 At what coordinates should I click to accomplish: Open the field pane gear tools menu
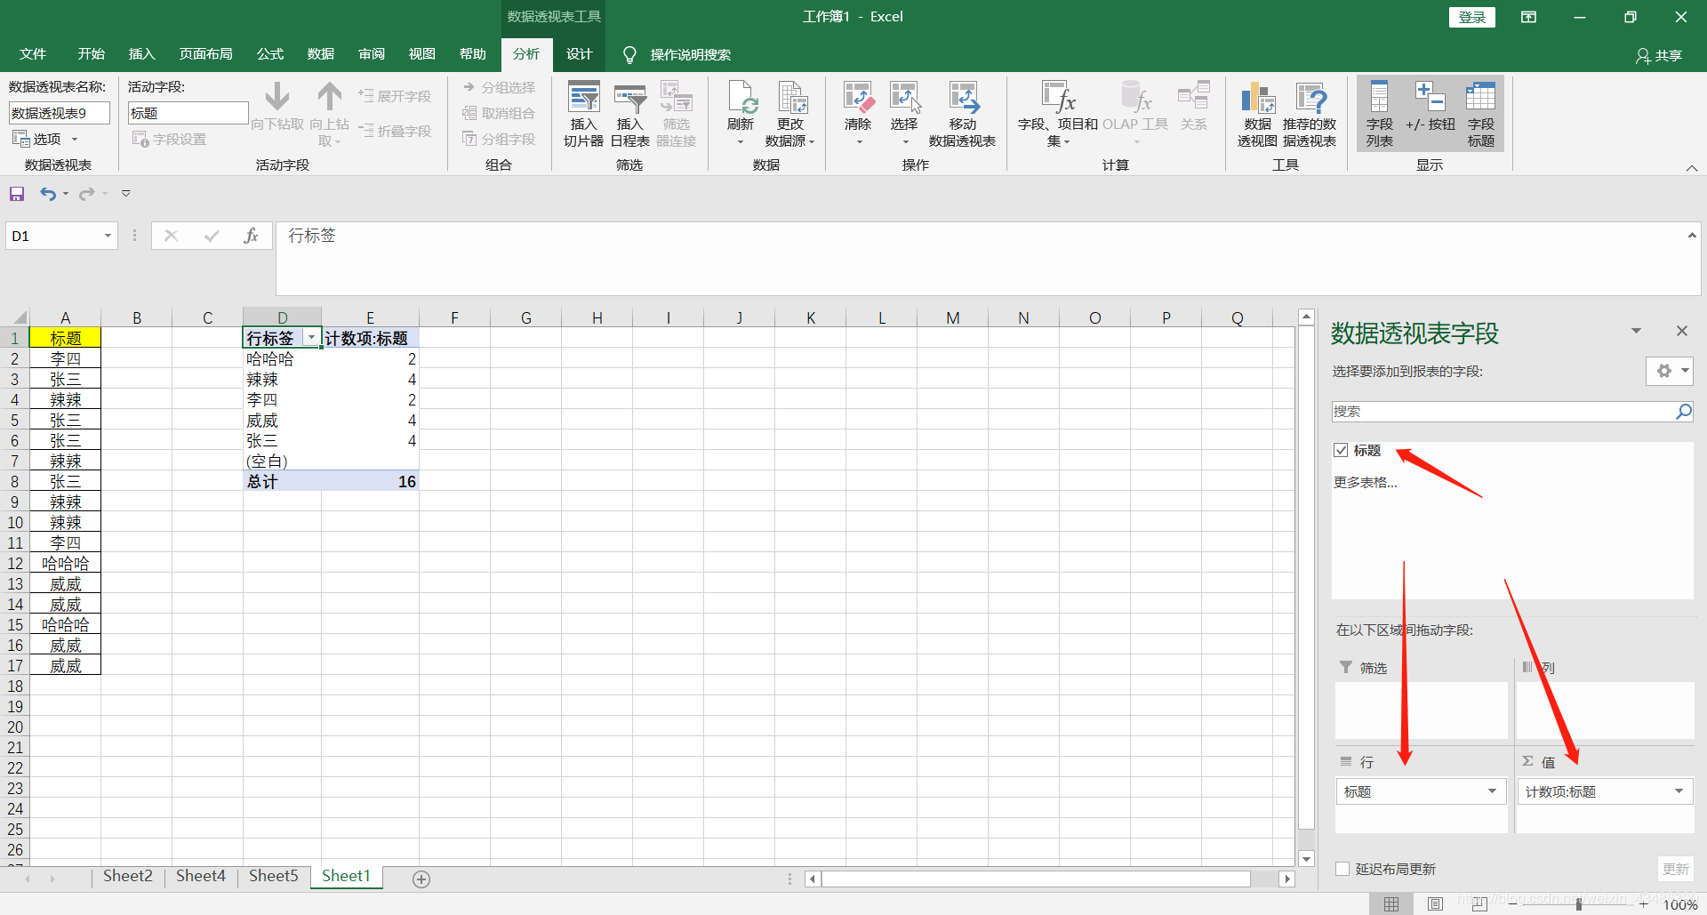(1669, 371)
